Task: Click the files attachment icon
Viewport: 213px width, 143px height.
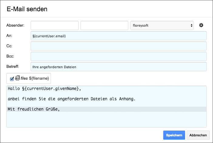Action: coord(17,78)
